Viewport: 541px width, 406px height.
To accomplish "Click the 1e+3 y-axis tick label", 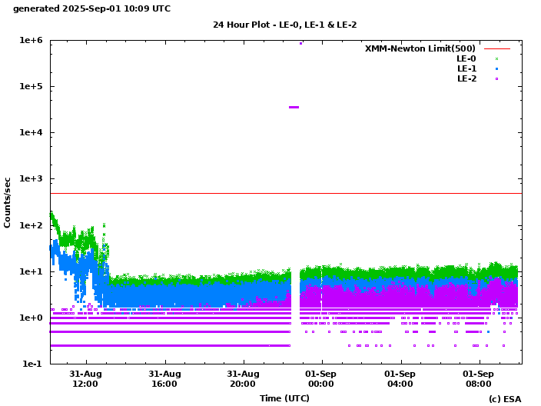I will tap(31, 179).
